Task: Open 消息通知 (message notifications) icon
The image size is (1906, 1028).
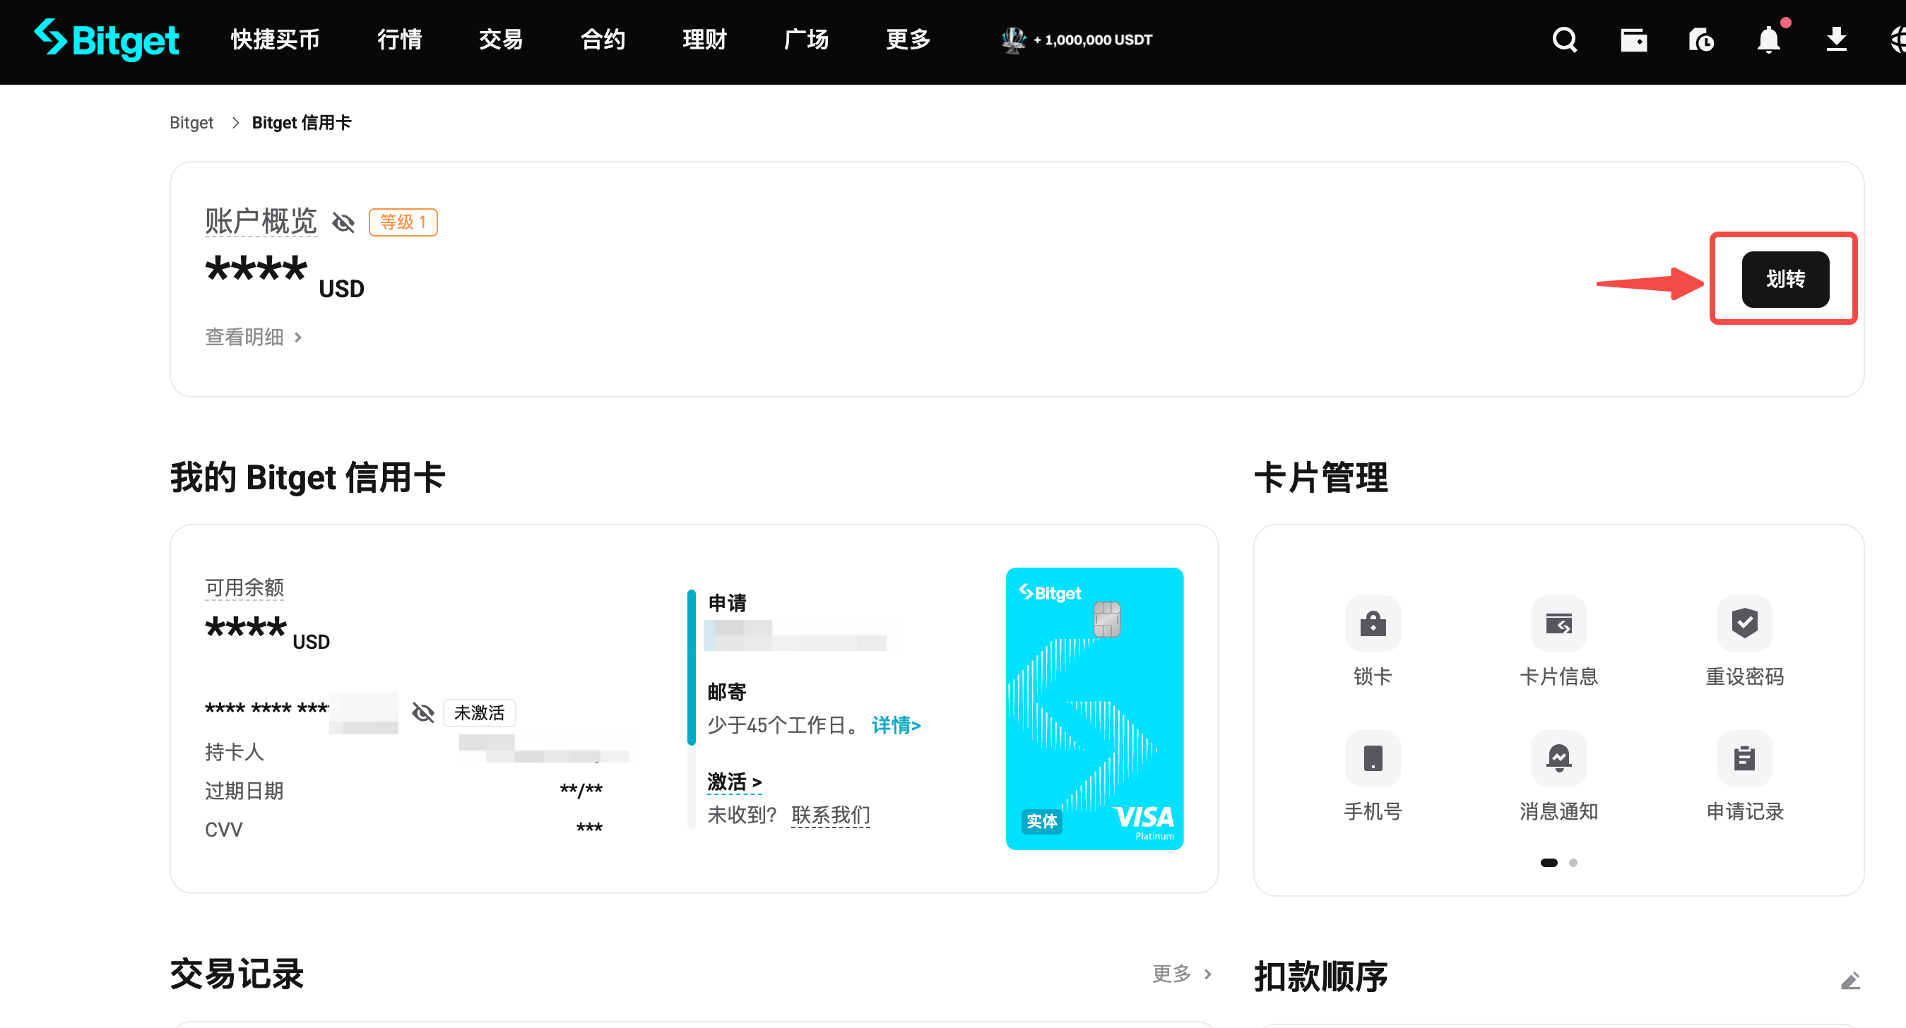Action: [1558, 758]
